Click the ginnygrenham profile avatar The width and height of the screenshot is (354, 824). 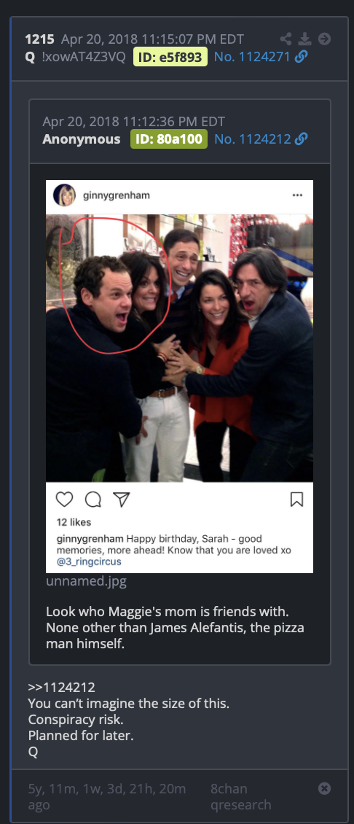click(x=64, y=195)
